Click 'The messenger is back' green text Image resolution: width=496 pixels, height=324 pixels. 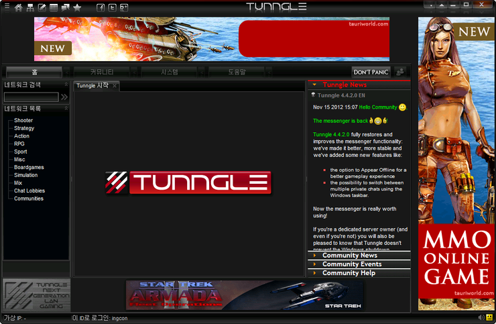pos(340,121)
